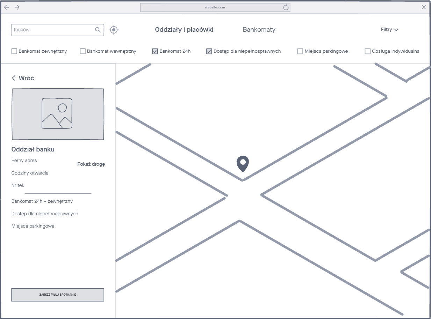431x319 pixels.
Task: Click the browser forward arrow
Action: coord(17,7)
